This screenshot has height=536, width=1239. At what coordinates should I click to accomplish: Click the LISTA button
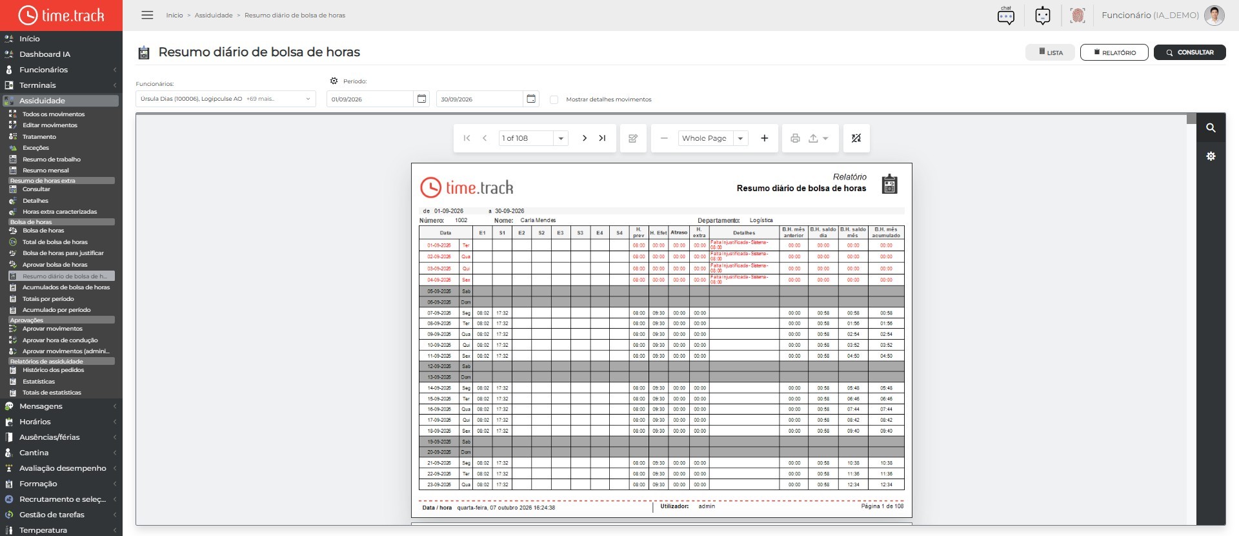click(1051, 52)
